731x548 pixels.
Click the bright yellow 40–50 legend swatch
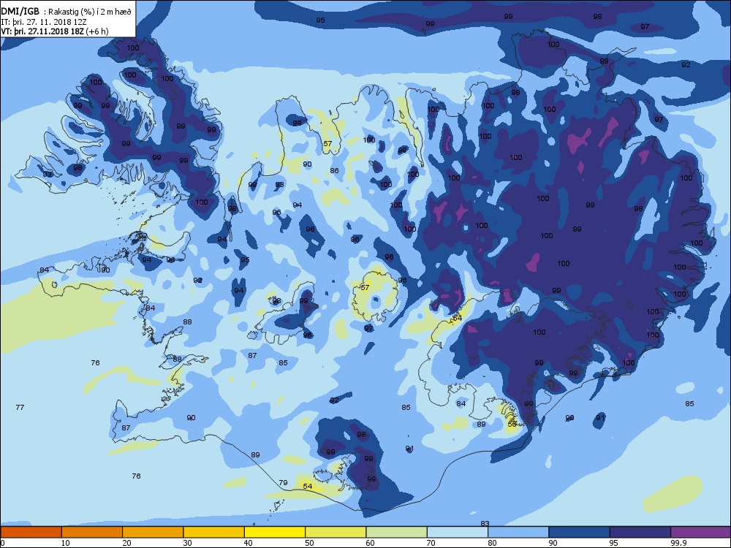[x=275, y=532]
